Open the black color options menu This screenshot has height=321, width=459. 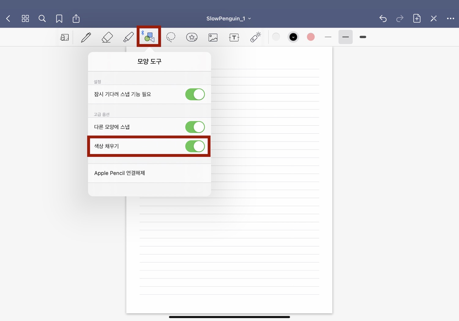293,37
